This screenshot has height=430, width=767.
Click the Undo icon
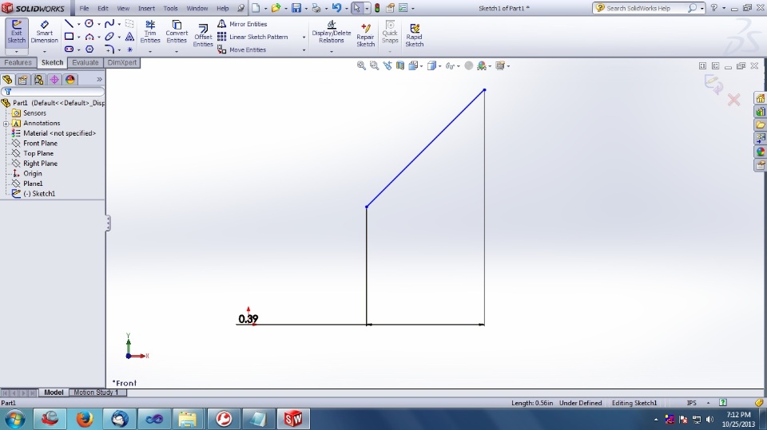[336, 8]
